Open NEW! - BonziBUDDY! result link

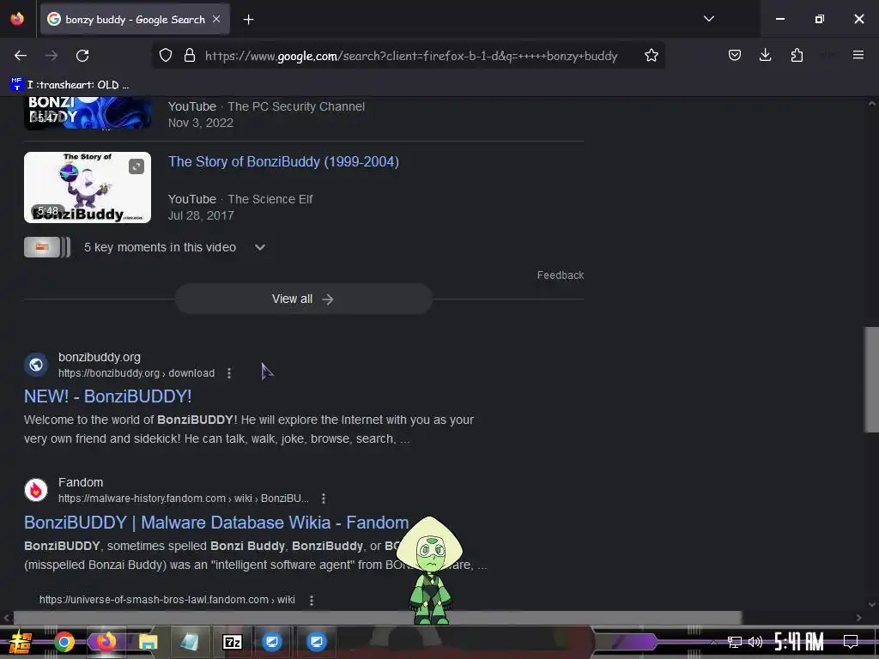coord(107,396)
